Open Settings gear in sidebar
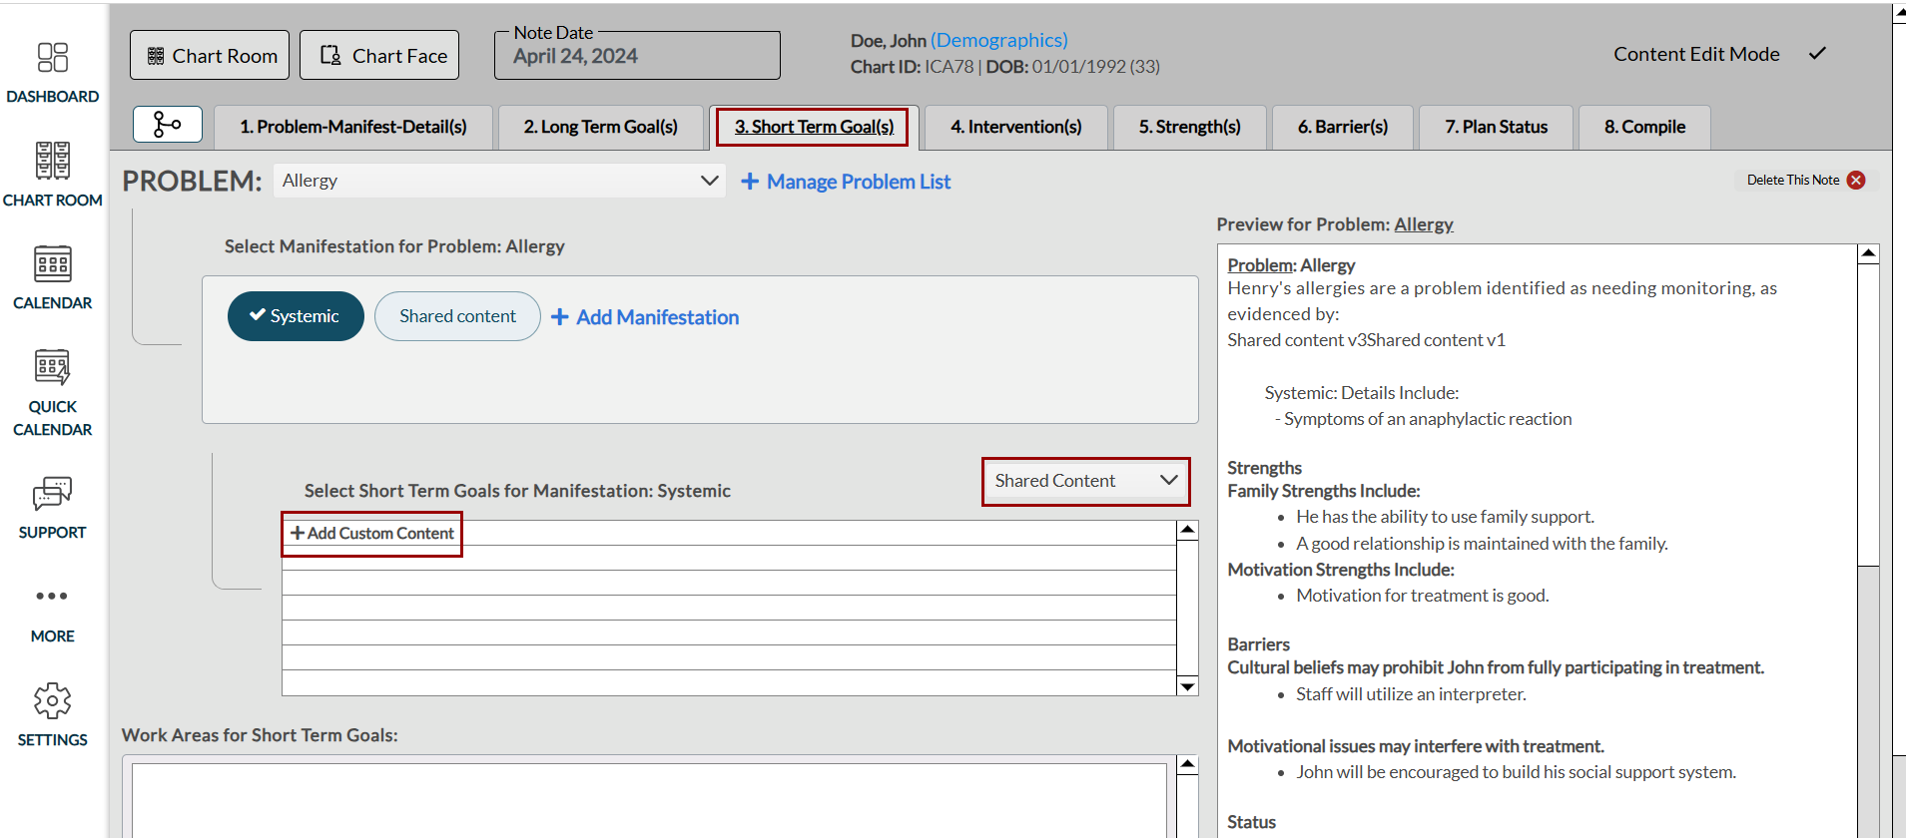The width and height of the screenshot is (1906, 838). [52, 701]
